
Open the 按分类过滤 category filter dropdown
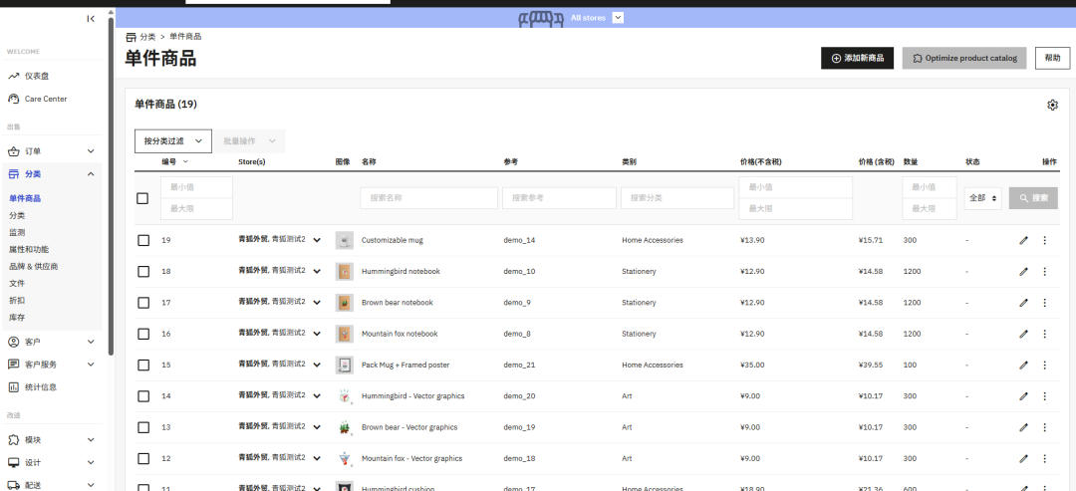173,140
